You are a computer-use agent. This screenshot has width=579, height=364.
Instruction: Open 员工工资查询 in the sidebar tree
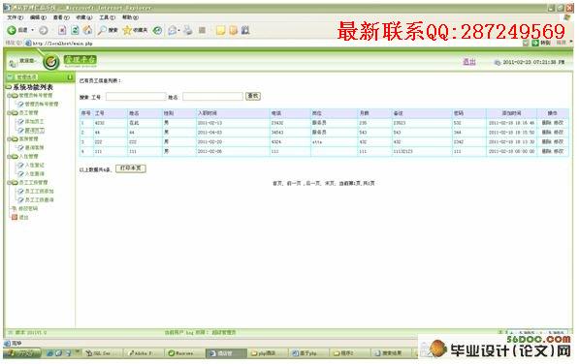point(40,200)
